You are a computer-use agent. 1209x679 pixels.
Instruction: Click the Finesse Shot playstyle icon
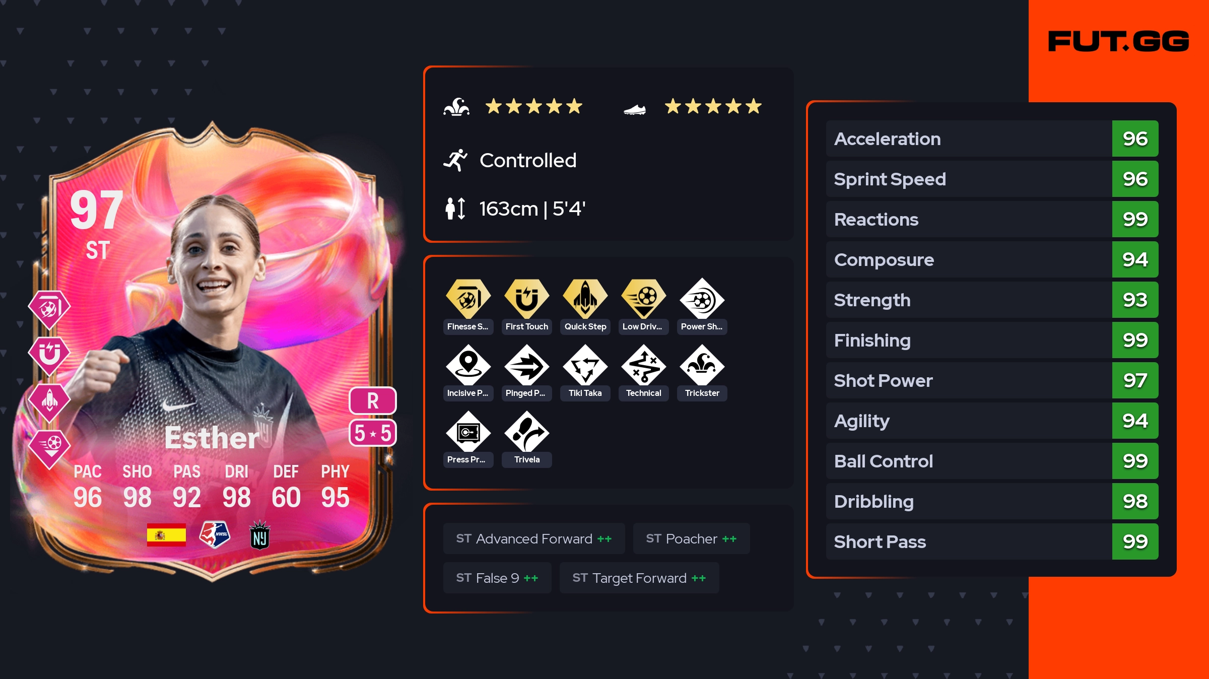tap(468, 299)
